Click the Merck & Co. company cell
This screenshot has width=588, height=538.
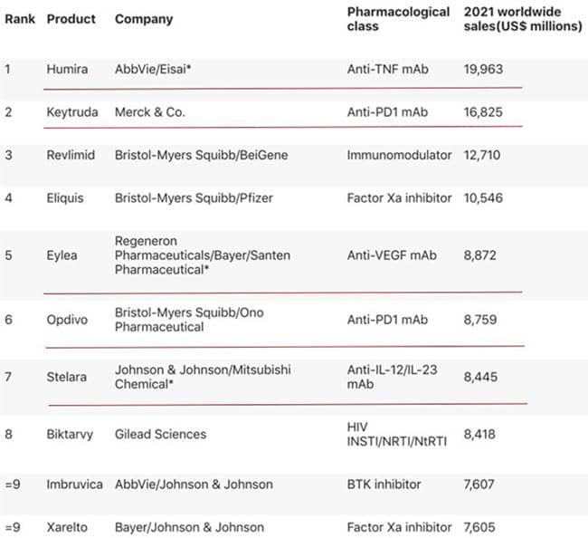point(154,112)
